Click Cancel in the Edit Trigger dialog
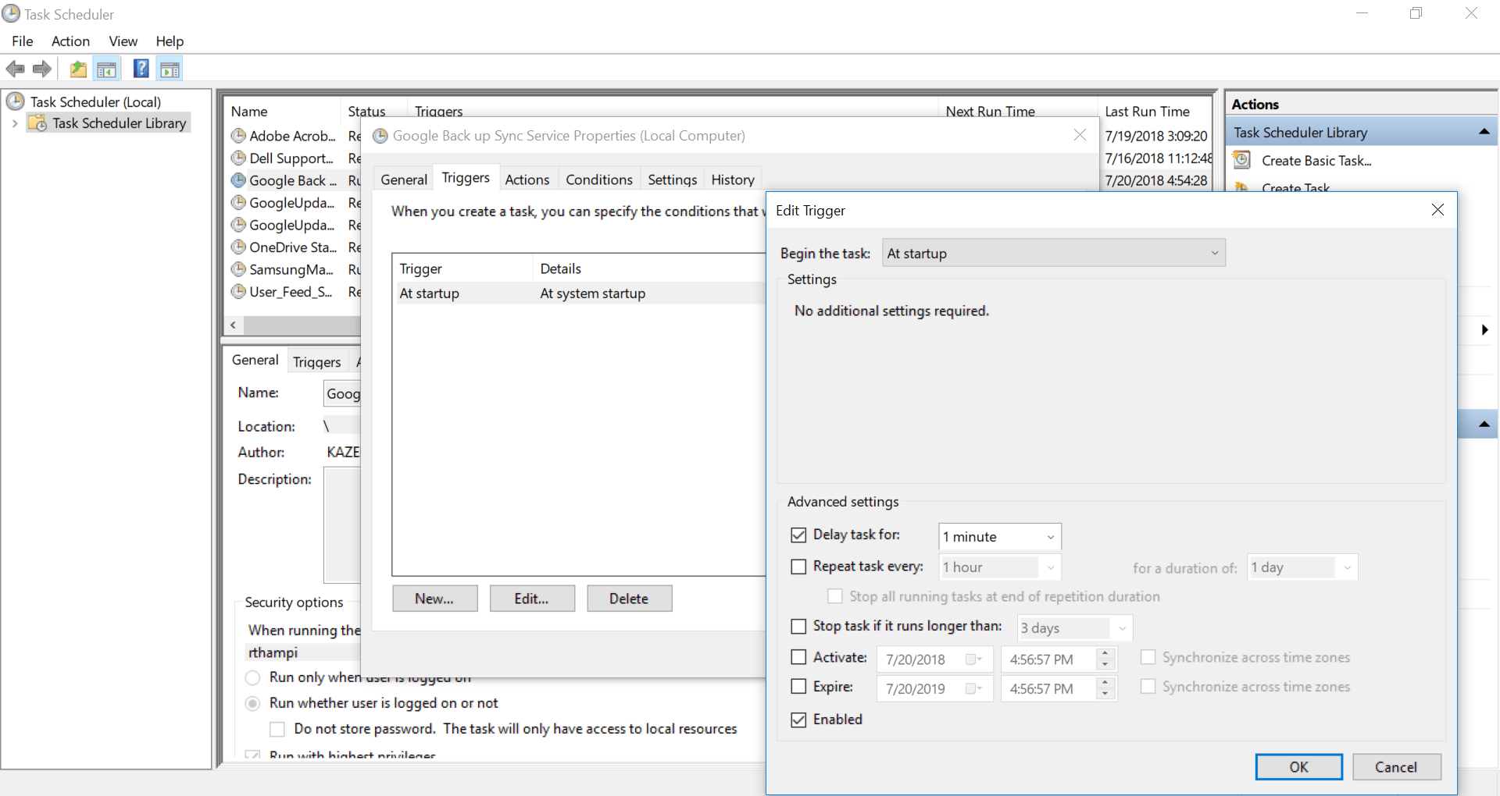This screenshot has height=796, width=1500. [1396, 767]
